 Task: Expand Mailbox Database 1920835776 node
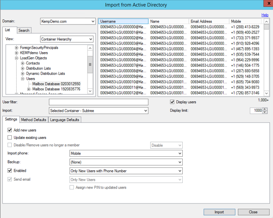coord(29,89)
